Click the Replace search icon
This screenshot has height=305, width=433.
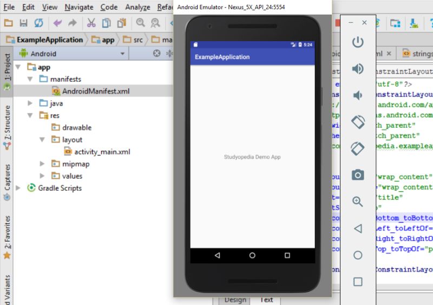[x=155, y=23]
